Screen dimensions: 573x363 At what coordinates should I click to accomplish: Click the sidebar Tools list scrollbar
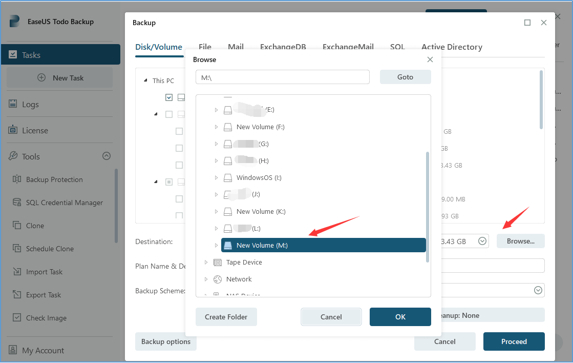coord(116,206)
